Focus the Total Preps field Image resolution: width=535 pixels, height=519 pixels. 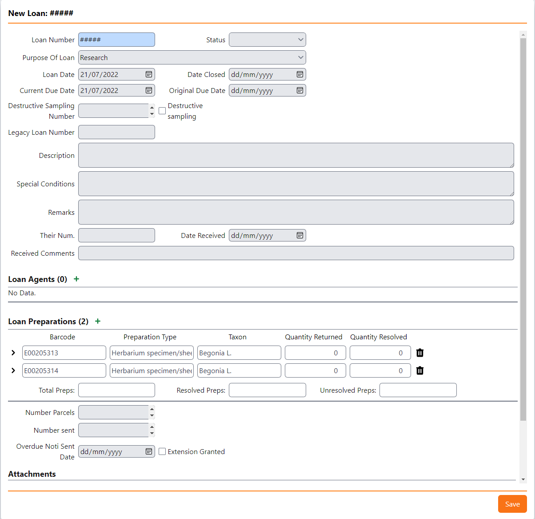(x=116, y=390)
